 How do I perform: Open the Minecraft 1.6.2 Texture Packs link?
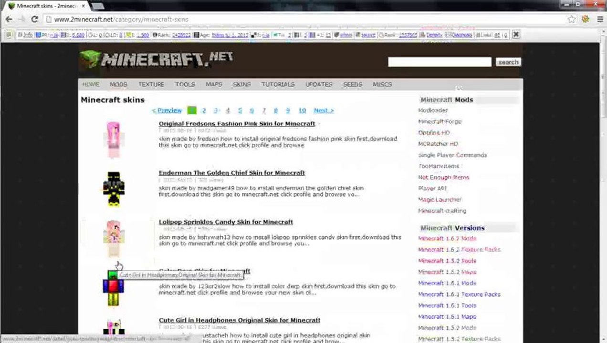coord(459,250)
